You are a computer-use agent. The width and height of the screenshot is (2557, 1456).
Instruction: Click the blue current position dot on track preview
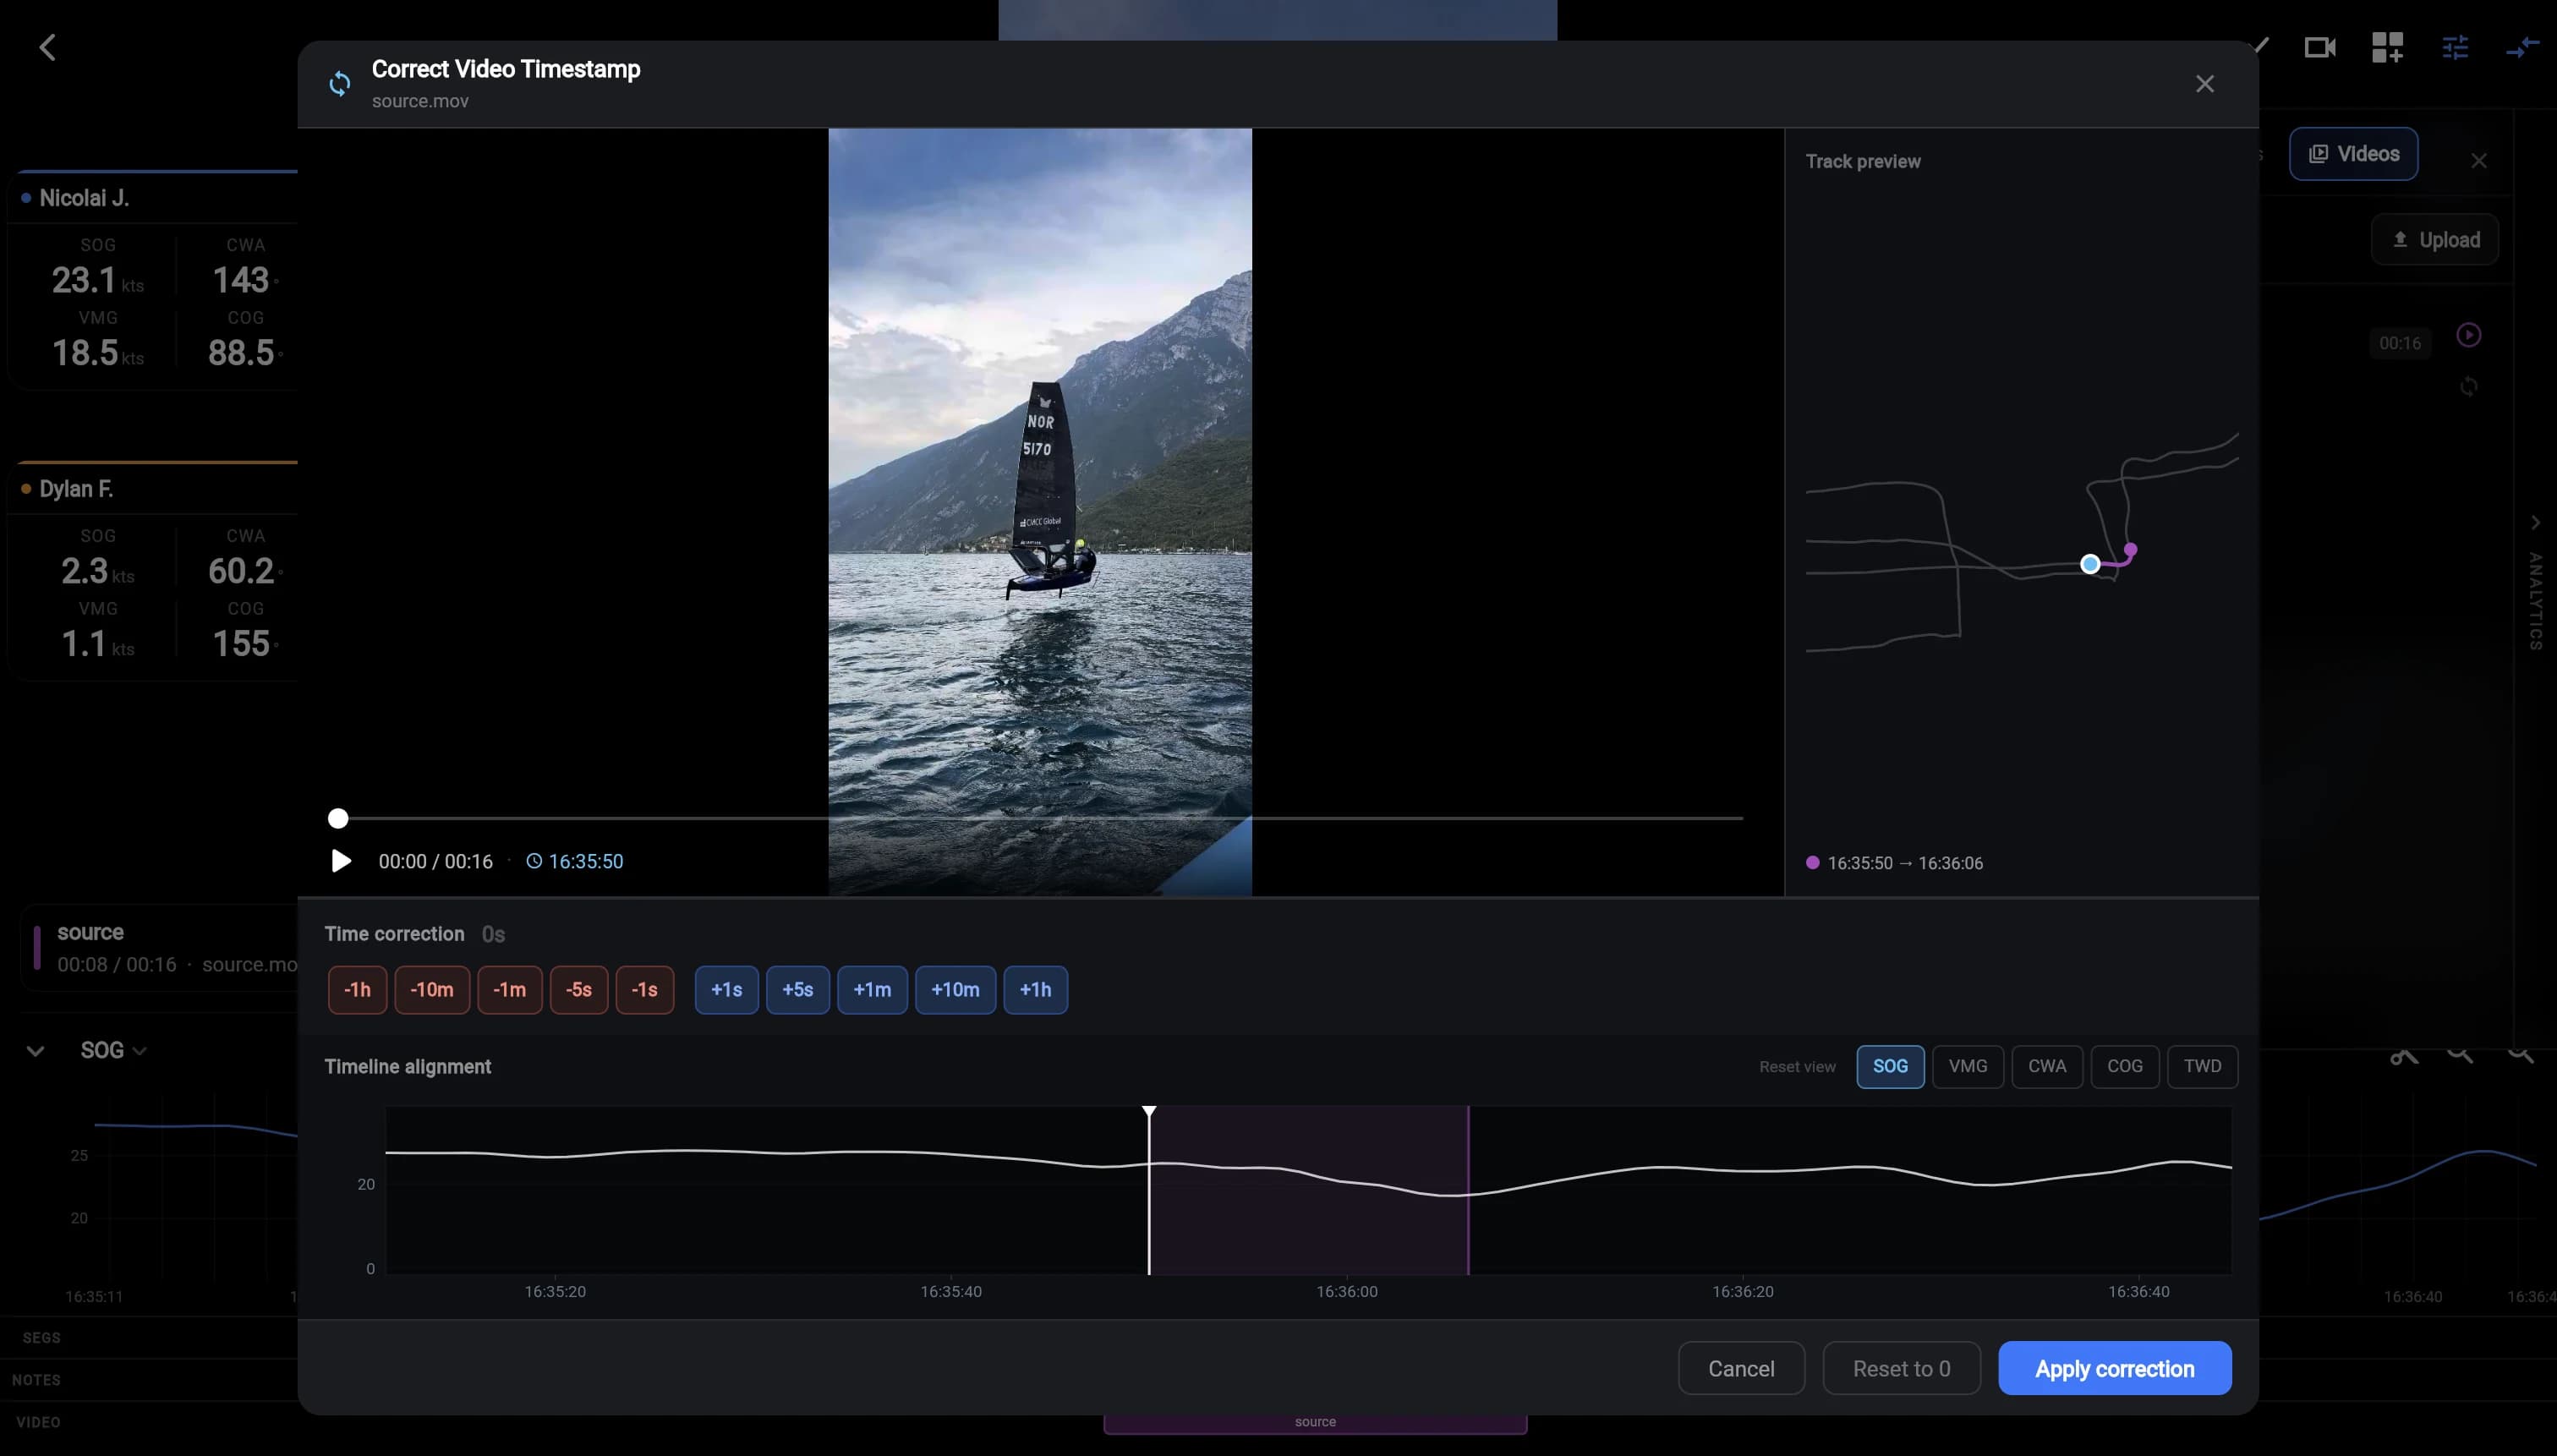(x=2090, y=564)
